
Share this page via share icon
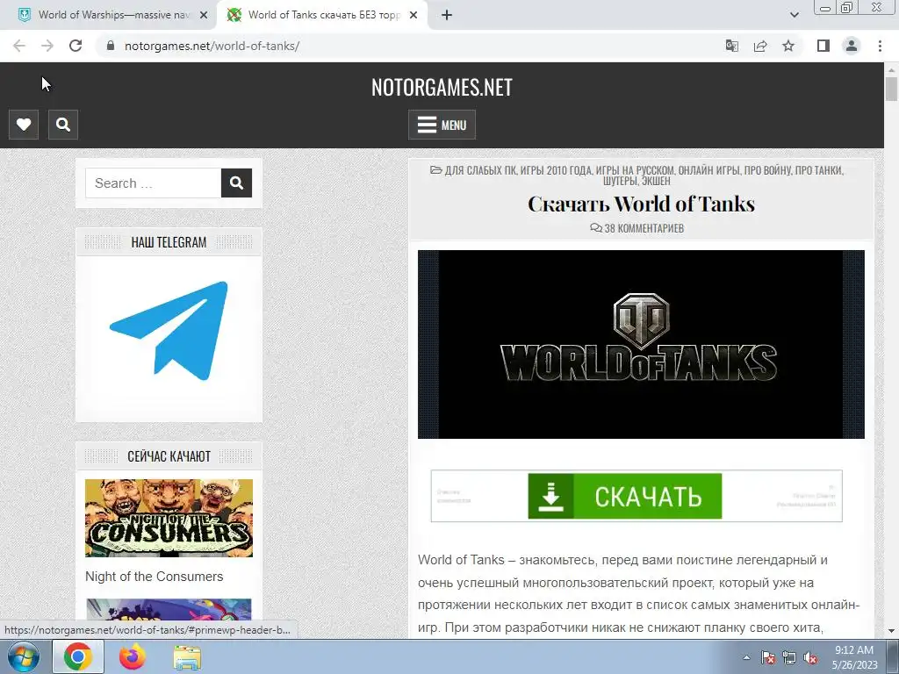point(760,46)
